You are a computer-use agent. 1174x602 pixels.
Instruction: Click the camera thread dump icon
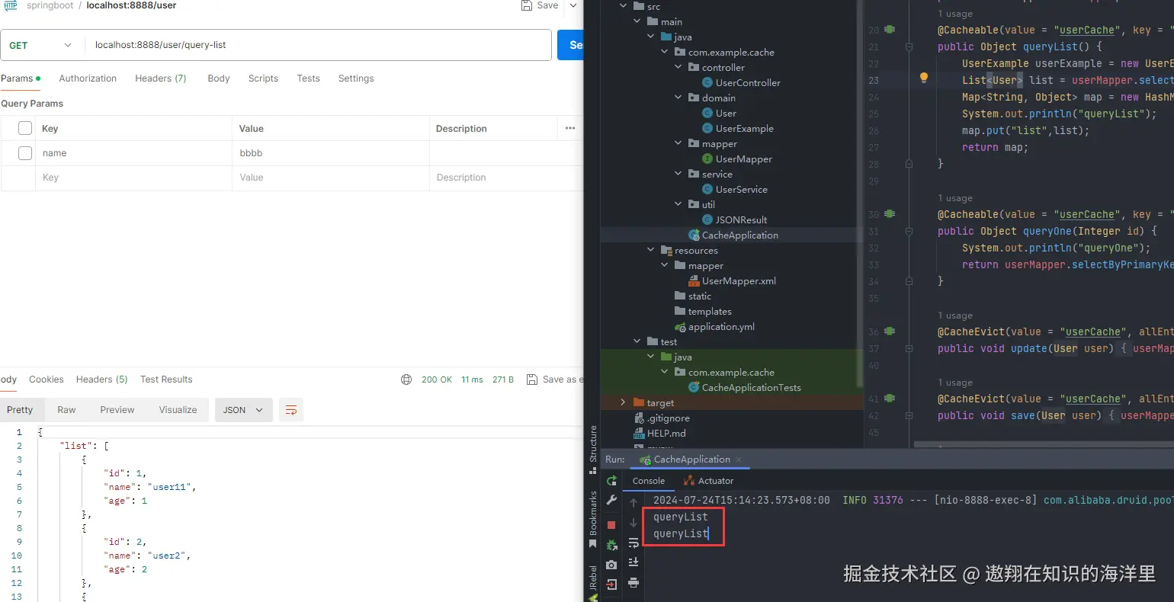(x=611, y=565)
